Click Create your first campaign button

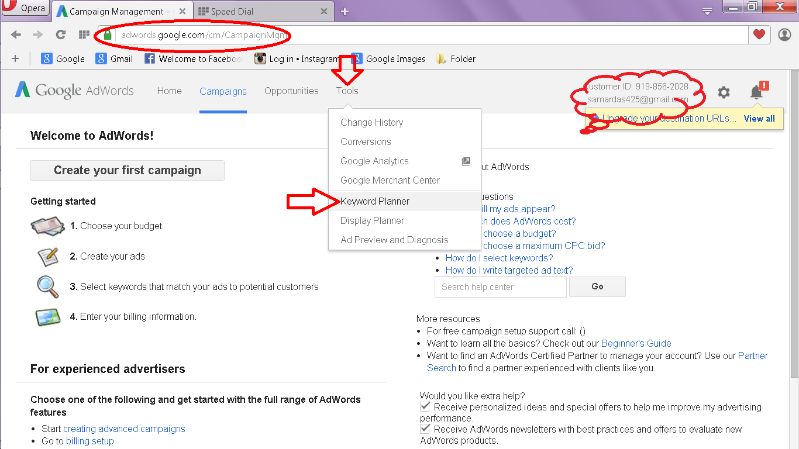coord(128,170)
